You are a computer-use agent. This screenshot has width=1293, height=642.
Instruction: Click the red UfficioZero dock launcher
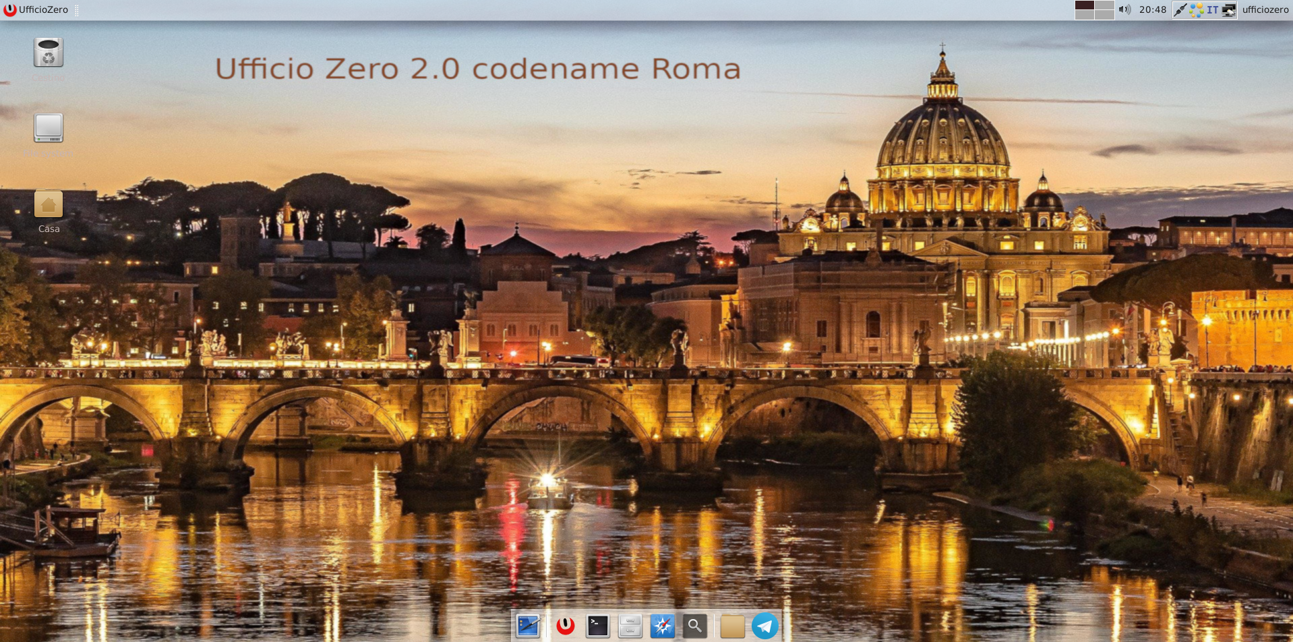[x=565, y=626]
